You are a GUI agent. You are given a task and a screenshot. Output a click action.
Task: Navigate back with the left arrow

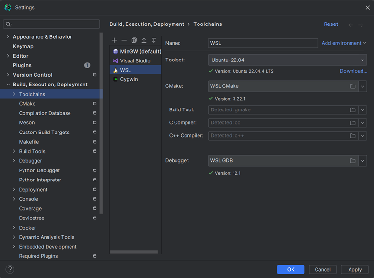351,25
